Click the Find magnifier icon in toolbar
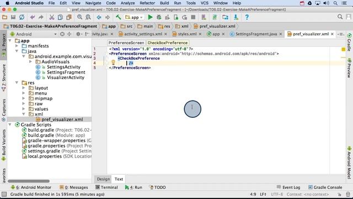Image resolution: width=353 pixels, height=199 pixels. click(79, 17)
